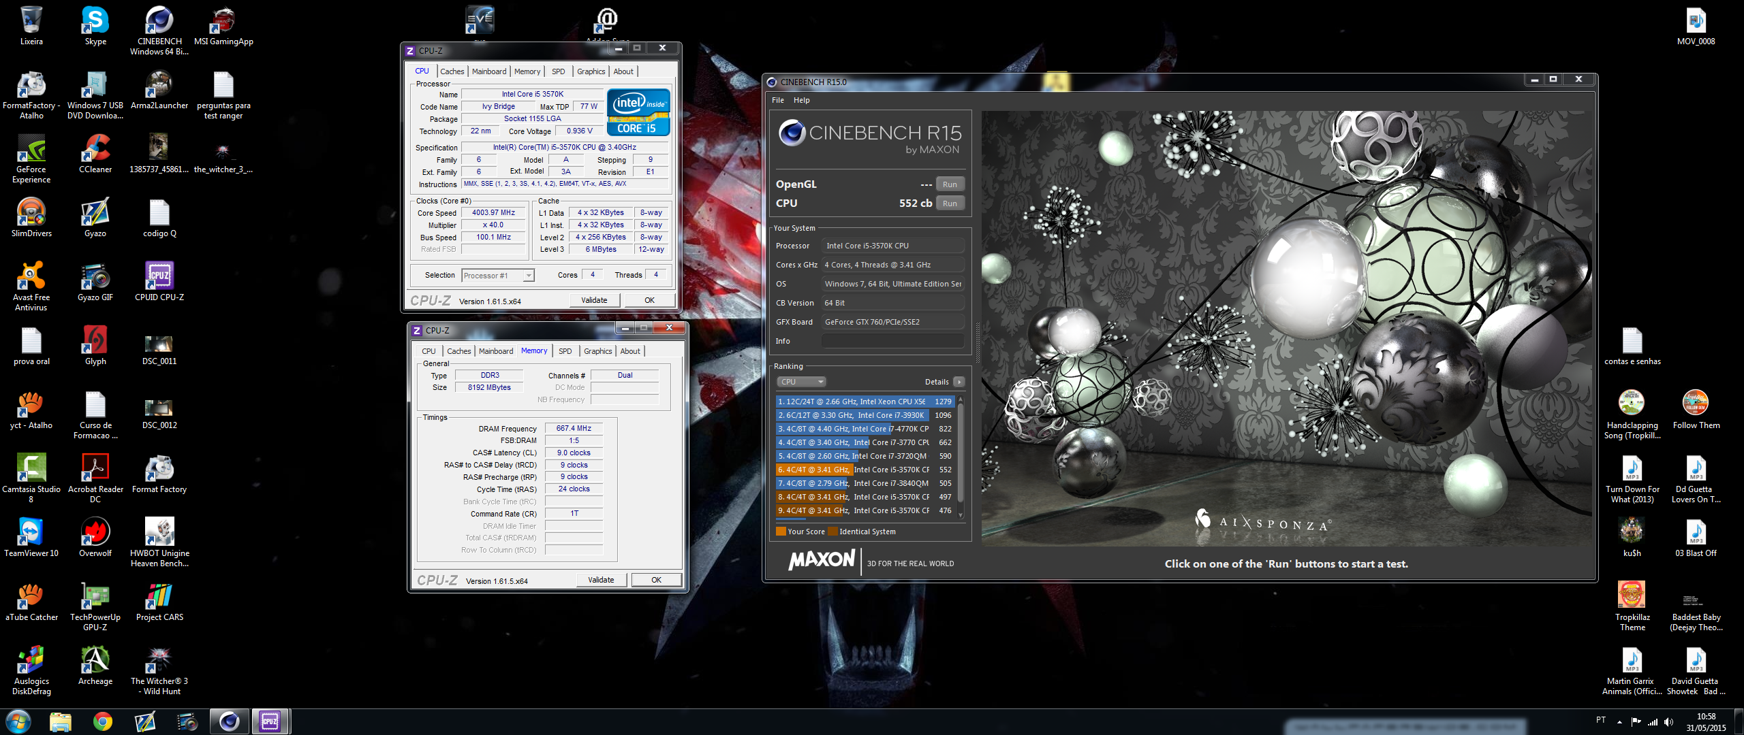Click the Cinebench rendered scene preview

click(1286, 329)
